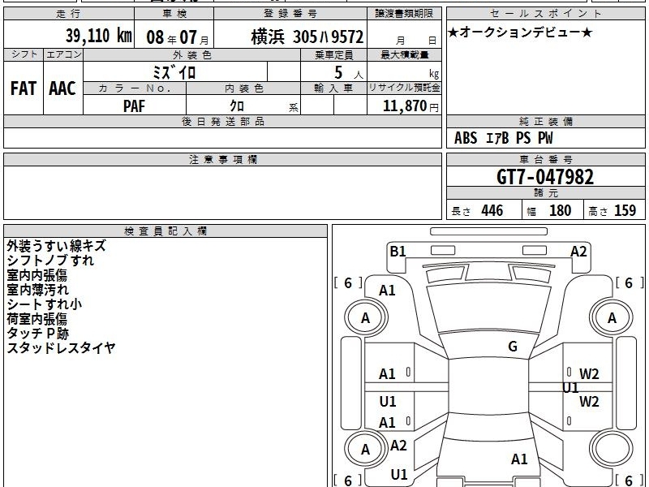Select inspector note 室内内張傷
Image resolution: width=649 pixels, height=487 pixels.
pyautogui.click(x=37, y=275)
